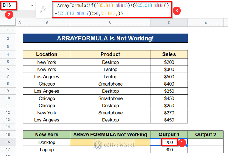Select column E header
The height and width of the screenshot is (156, 228).
(x=205, y=23)
